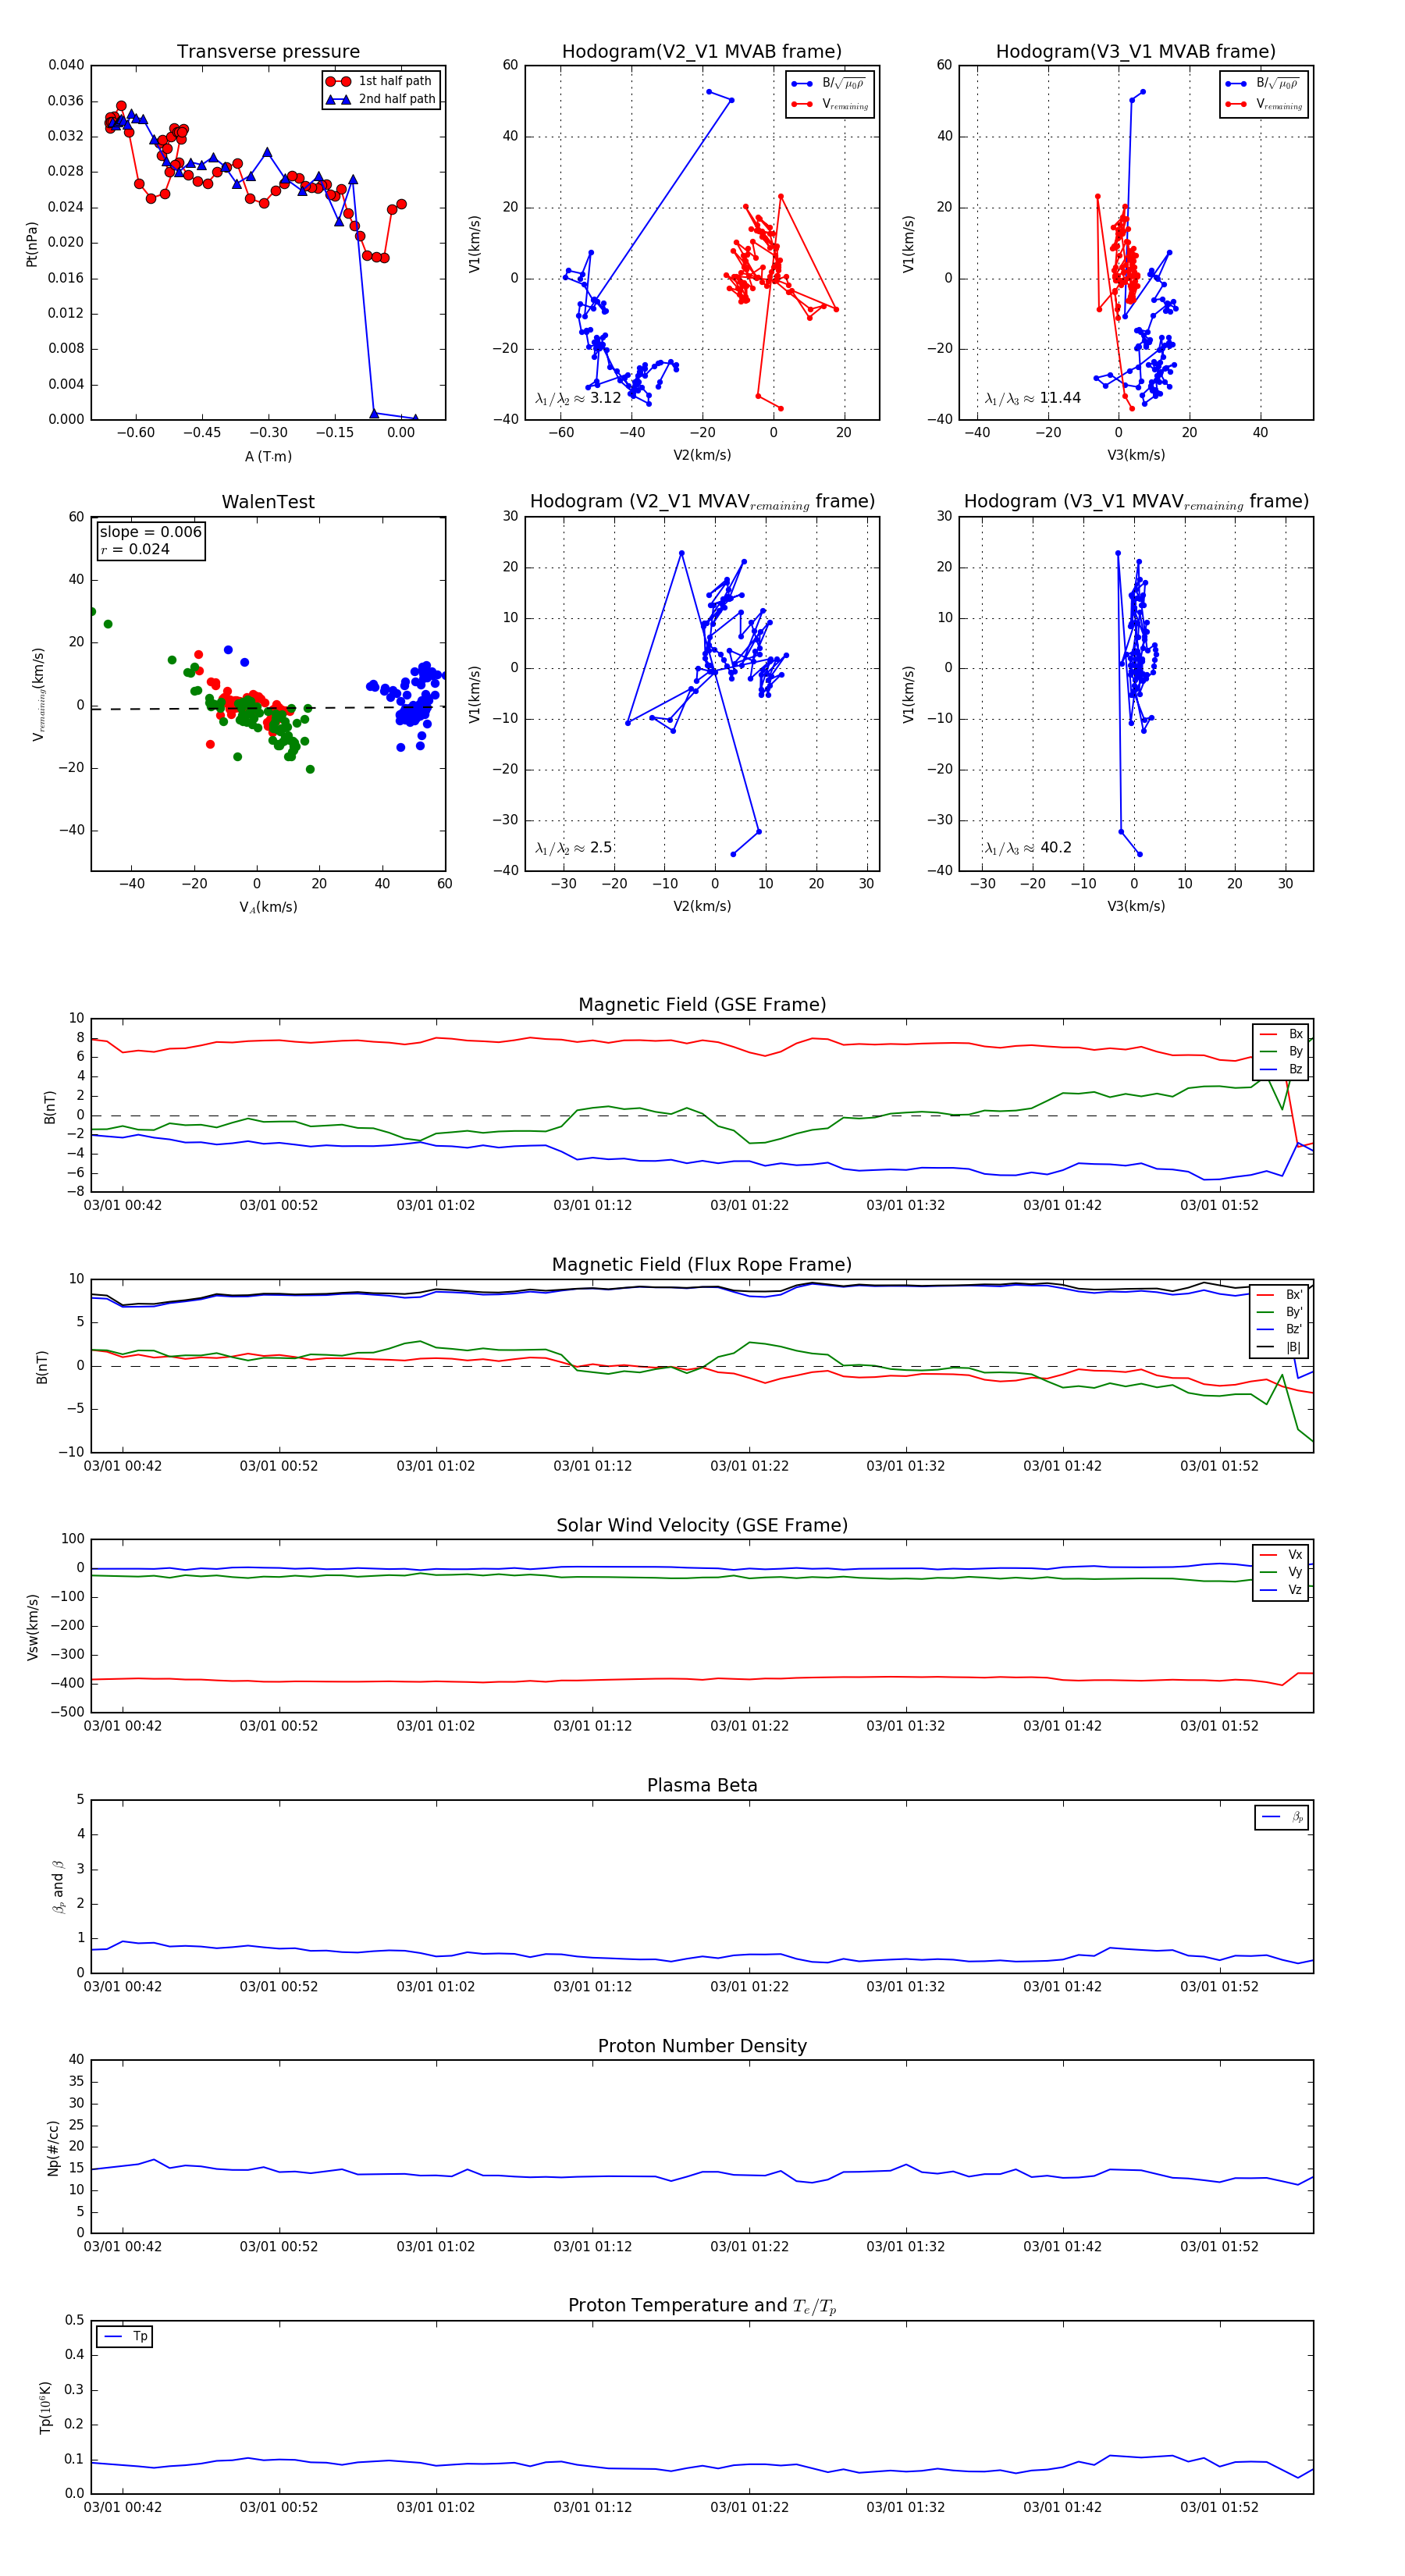Click the 'WalenTest' plot title

[268, 502]
